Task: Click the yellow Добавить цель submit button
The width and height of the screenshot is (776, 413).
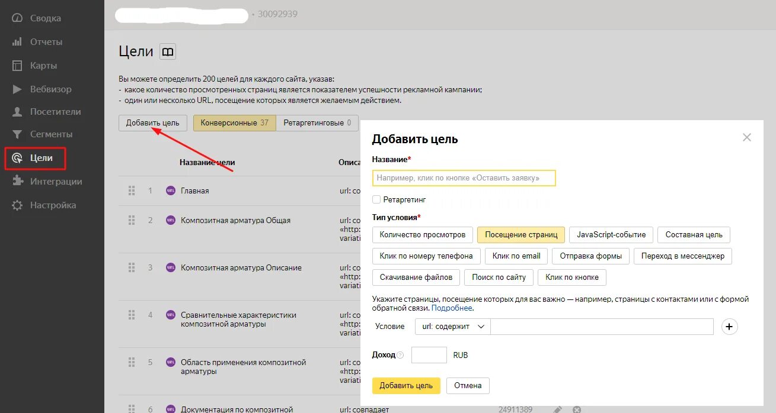Action: tap(406, 386)
